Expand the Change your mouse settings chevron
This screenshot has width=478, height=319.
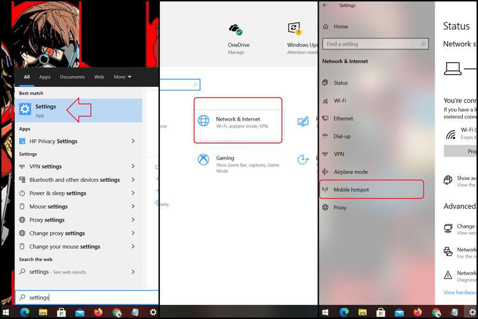point(133,246)
